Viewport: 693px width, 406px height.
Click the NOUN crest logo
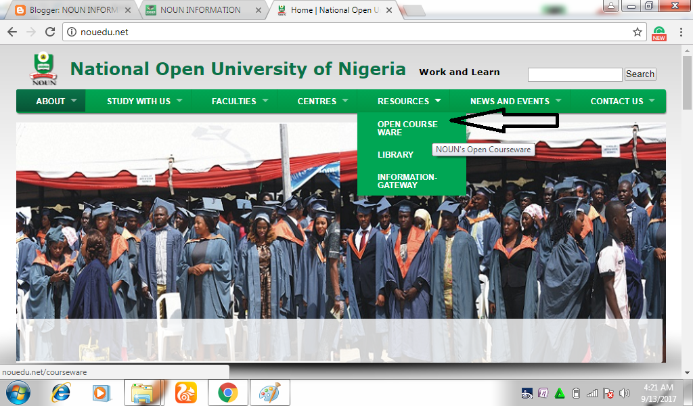point(44,68)
